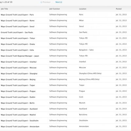Image resolution: width=131 pixels, height=131 pixels.
Task: Click the Cork location in Dublin row
Action: (x=81, y=97)
